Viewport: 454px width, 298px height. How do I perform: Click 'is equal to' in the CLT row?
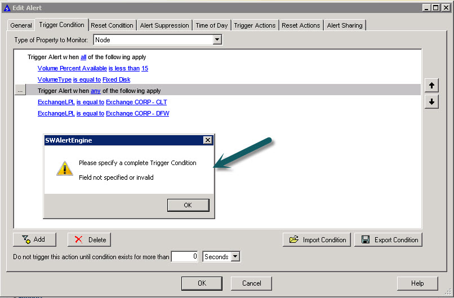point(90,102)
